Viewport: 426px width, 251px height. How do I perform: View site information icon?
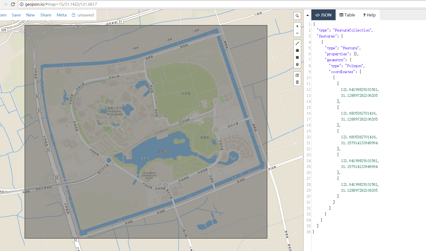(22, 4)
